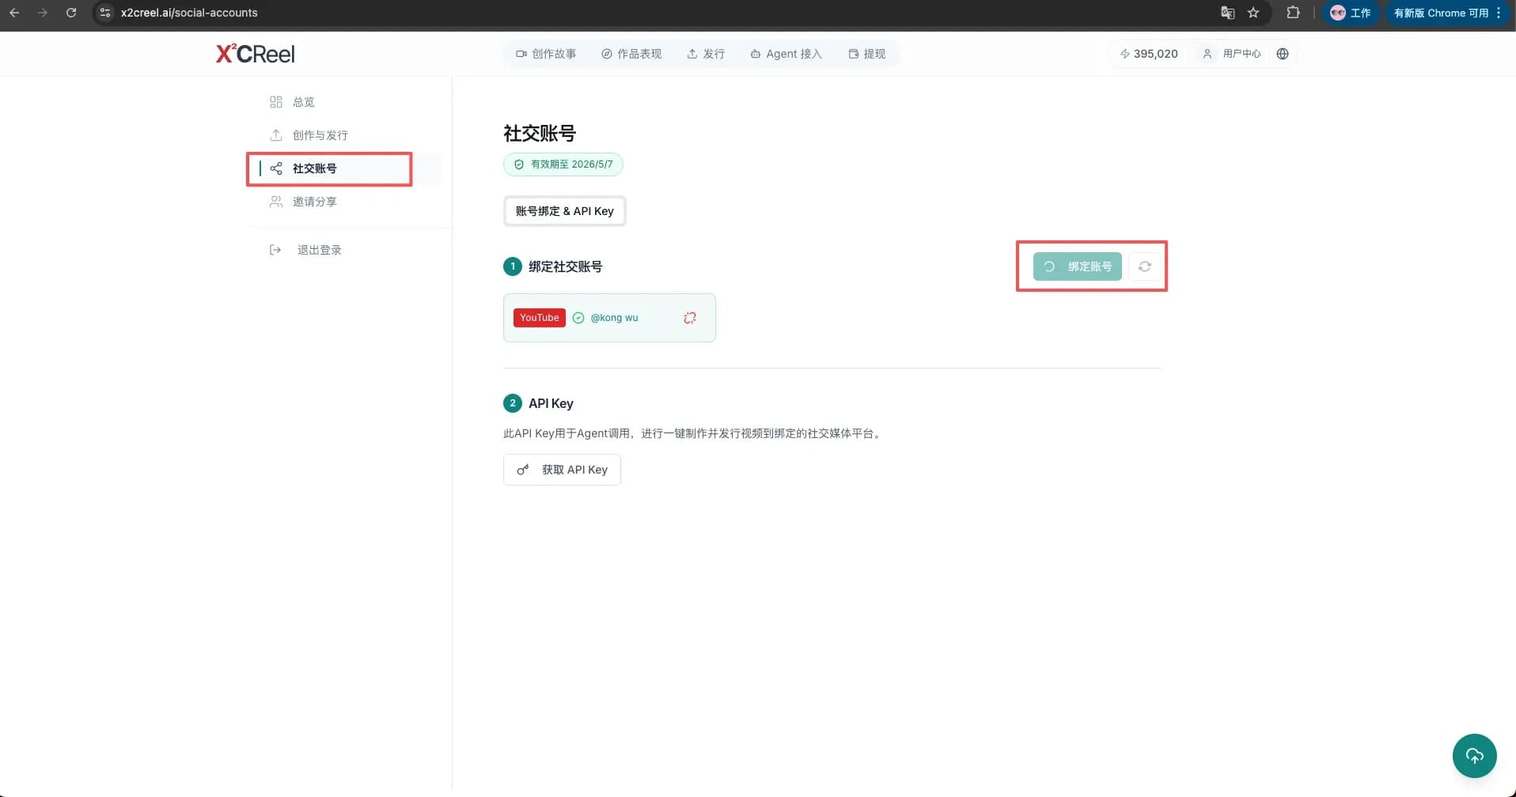Click the 绑定社交账号 section heading
The height and width of the screenshot is (797, 1516).
(566, 266)
